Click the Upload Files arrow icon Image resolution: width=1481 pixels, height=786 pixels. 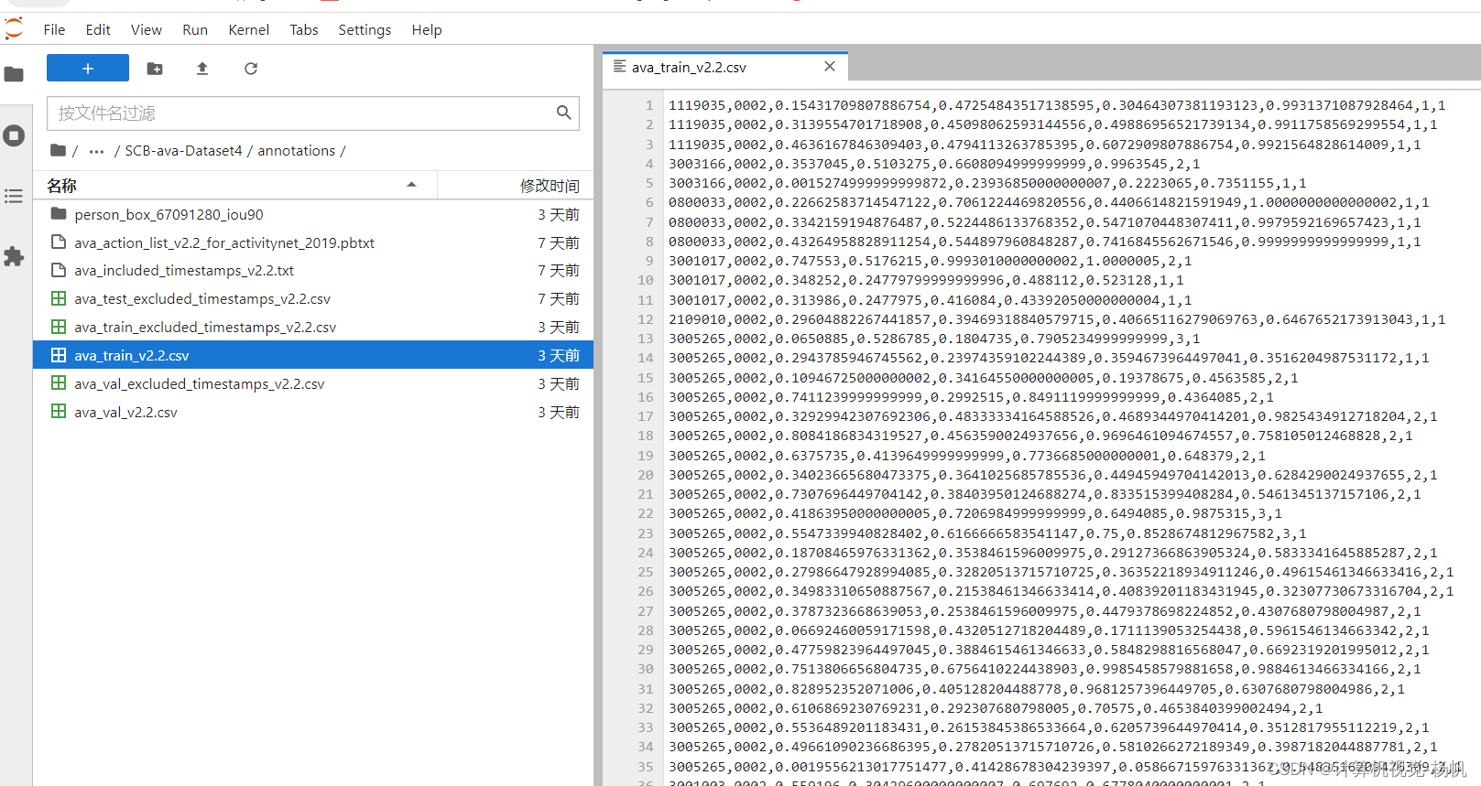click(x=202, y=69)
